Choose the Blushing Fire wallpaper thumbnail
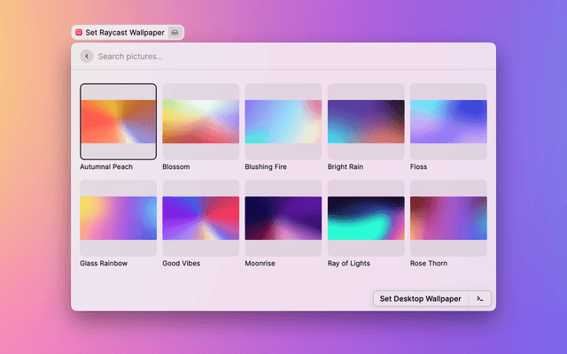Image resolution: width=567 pixels, height=354 pixels. point(283,121)
